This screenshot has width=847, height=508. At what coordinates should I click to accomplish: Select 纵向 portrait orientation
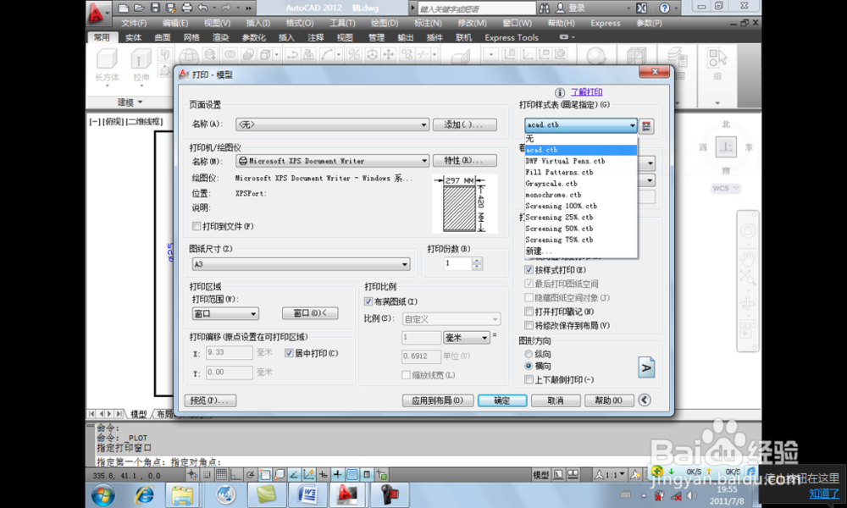[529, 354]
